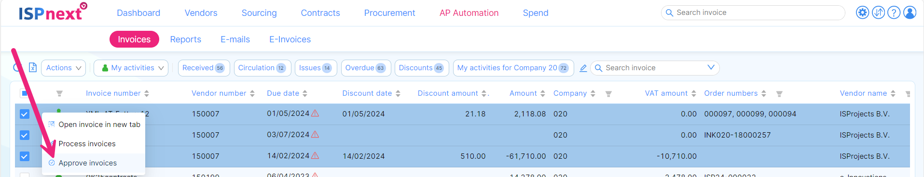Viewport: 924px width, 177px height.
Task: Filter by Circulation 12 invoices
Action: click(262, 68)
